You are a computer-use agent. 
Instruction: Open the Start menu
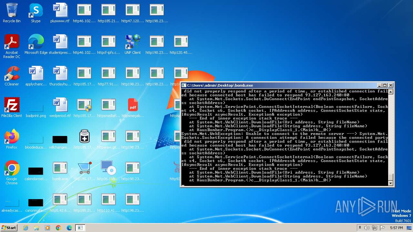click(x=9, y=227)
